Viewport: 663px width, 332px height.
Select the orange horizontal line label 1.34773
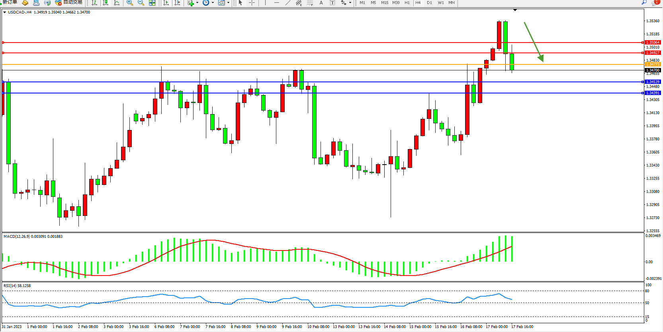[x=653, y=64]
